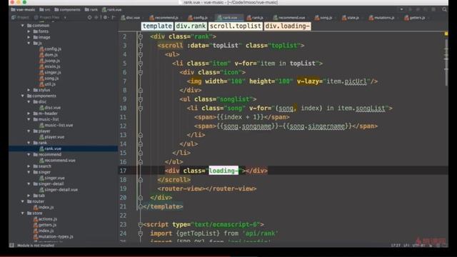The height and width of the screenshot is (257, 457).
Task: Open the run configuration dropdown arrow
Action: click(401, 9)
